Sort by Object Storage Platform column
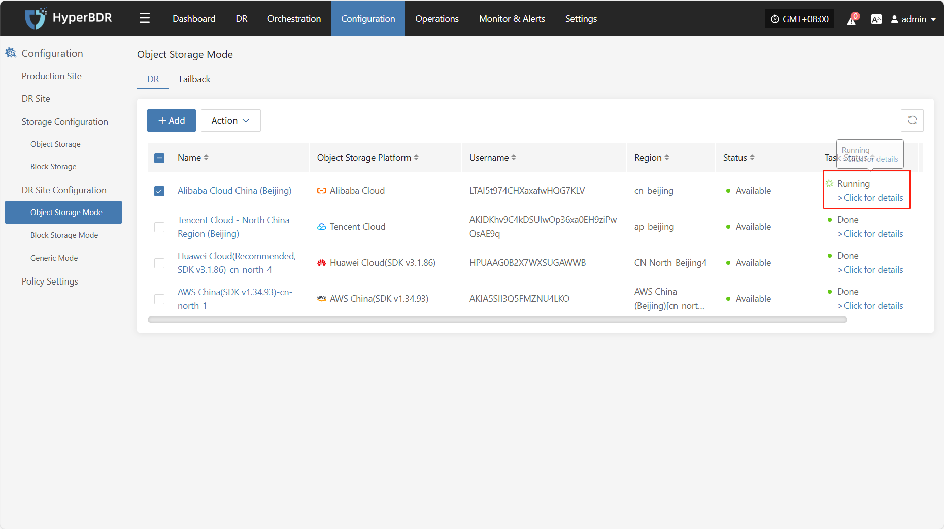The width and height of the screenshot is (944, 529). pyautogui.click(x=416, y=158)
